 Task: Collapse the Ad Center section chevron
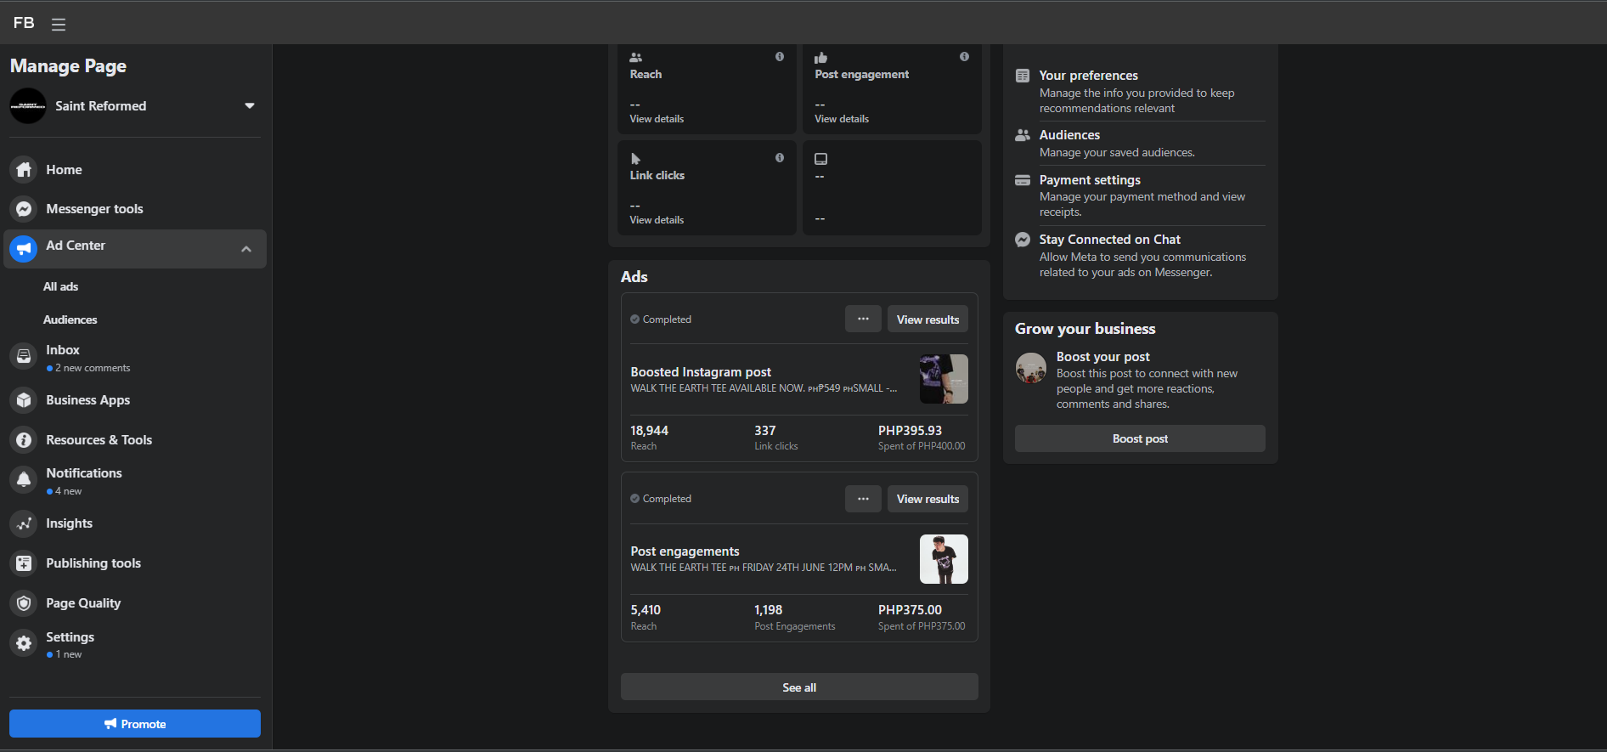pyautogui.click(x=246, y=249)
